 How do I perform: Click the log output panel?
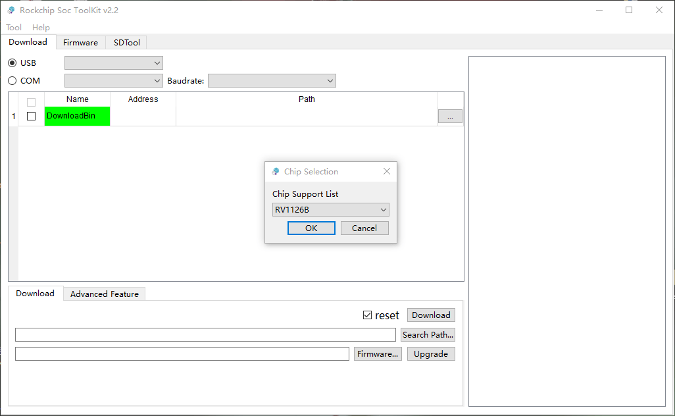pyautogui.click(x=567, y=231)
